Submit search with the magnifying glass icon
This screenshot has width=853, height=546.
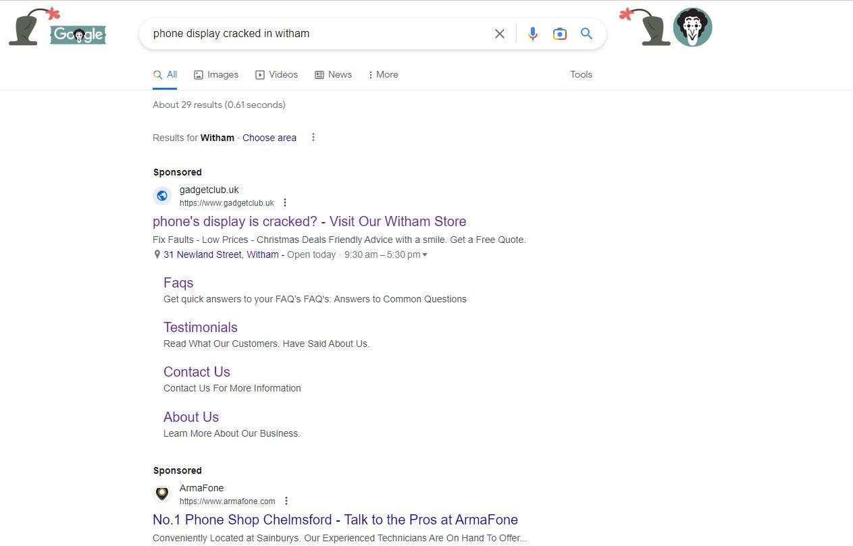586,34
